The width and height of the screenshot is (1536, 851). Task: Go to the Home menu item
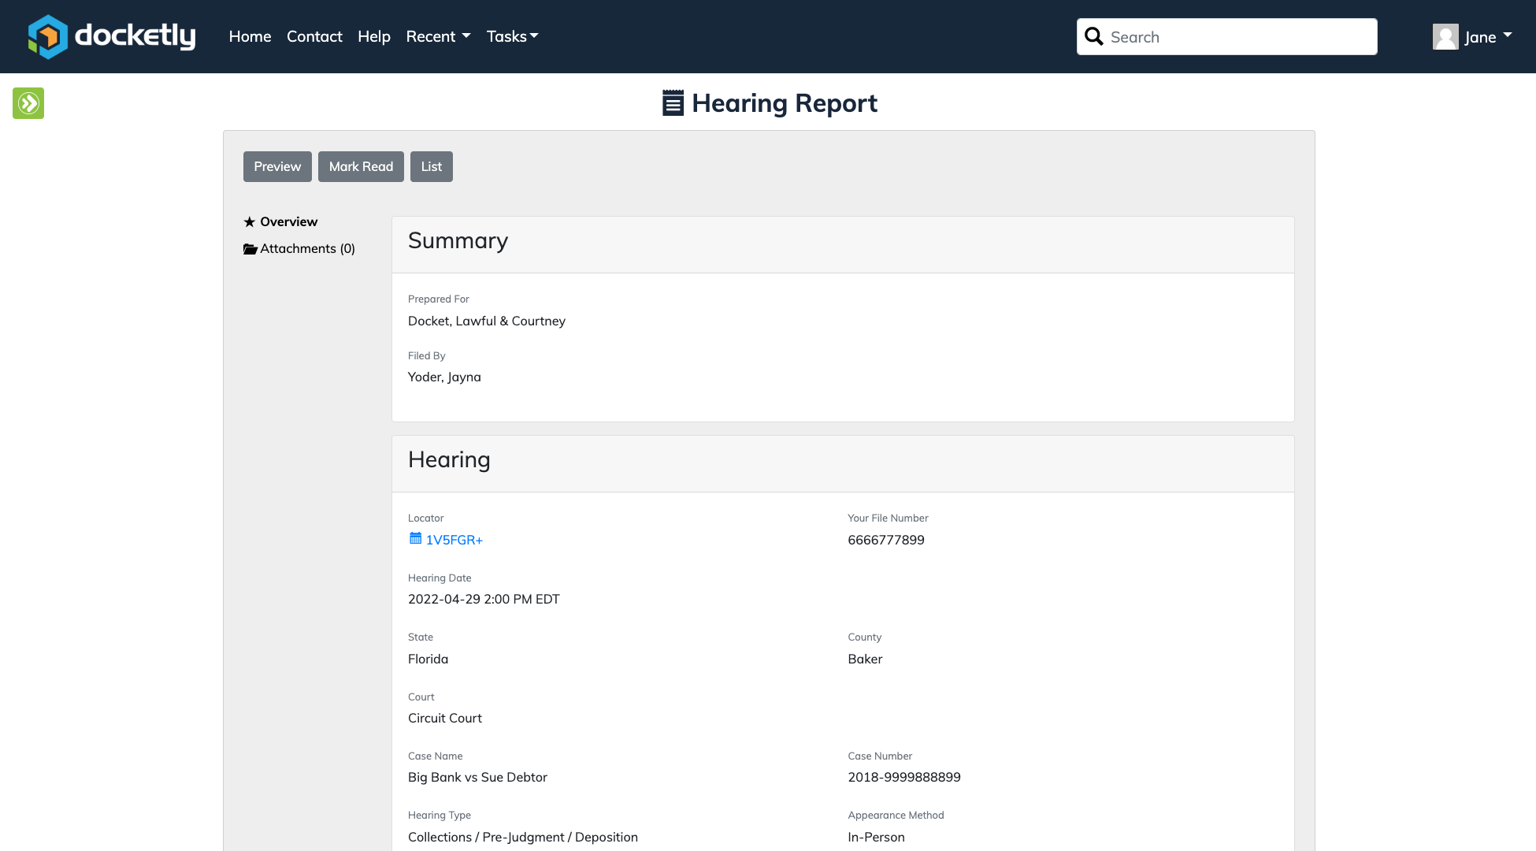pyautogui.click(x=250, y=36)
